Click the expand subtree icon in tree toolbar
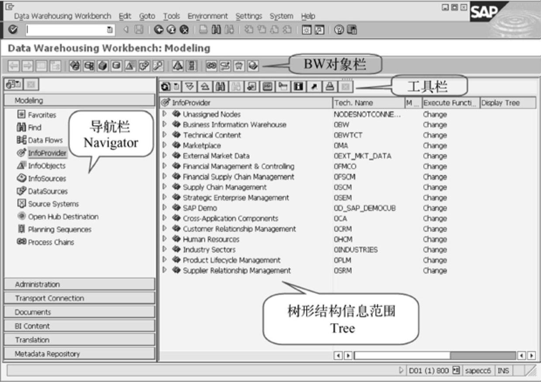The image size is (541, 382). [189, 87]
